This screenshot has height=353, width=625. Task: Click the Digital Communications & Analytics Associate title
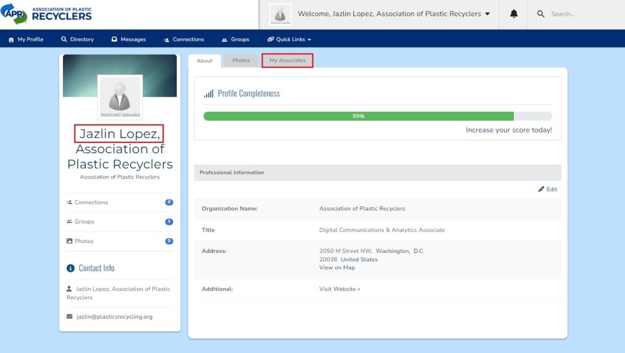tap(382, 230)
